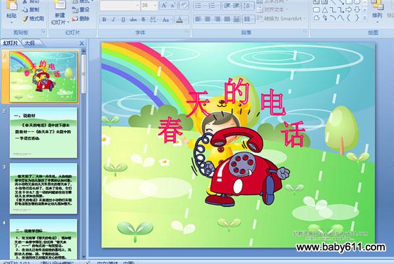Click the pink character 春 on slide

pos(171,130)
